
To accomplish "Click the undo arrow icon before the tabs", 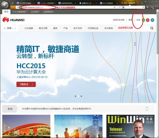I will pyautogui.click(x=13, y=3).
